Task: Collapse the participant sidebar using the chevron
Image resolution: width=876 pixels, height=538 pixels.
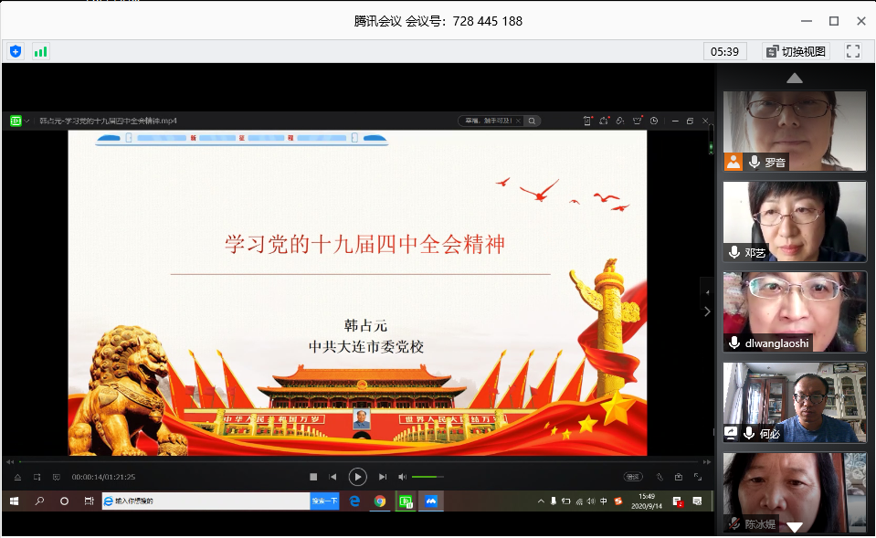Action: point(706,311)
